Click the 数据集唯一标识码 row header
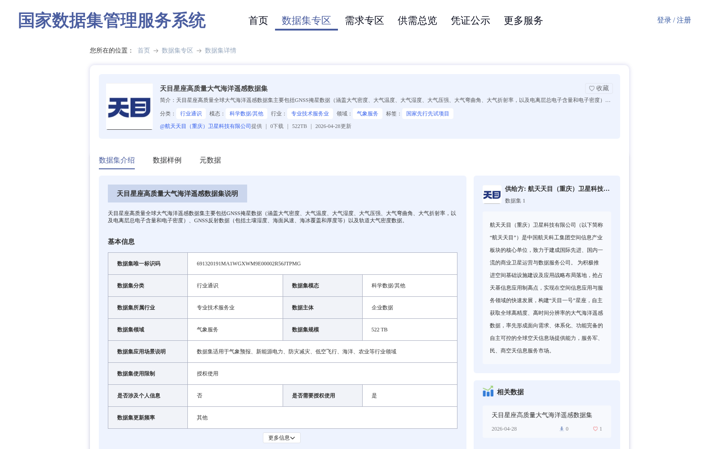The width and height of the screenshot is (719, 449). tap(148, 264)
